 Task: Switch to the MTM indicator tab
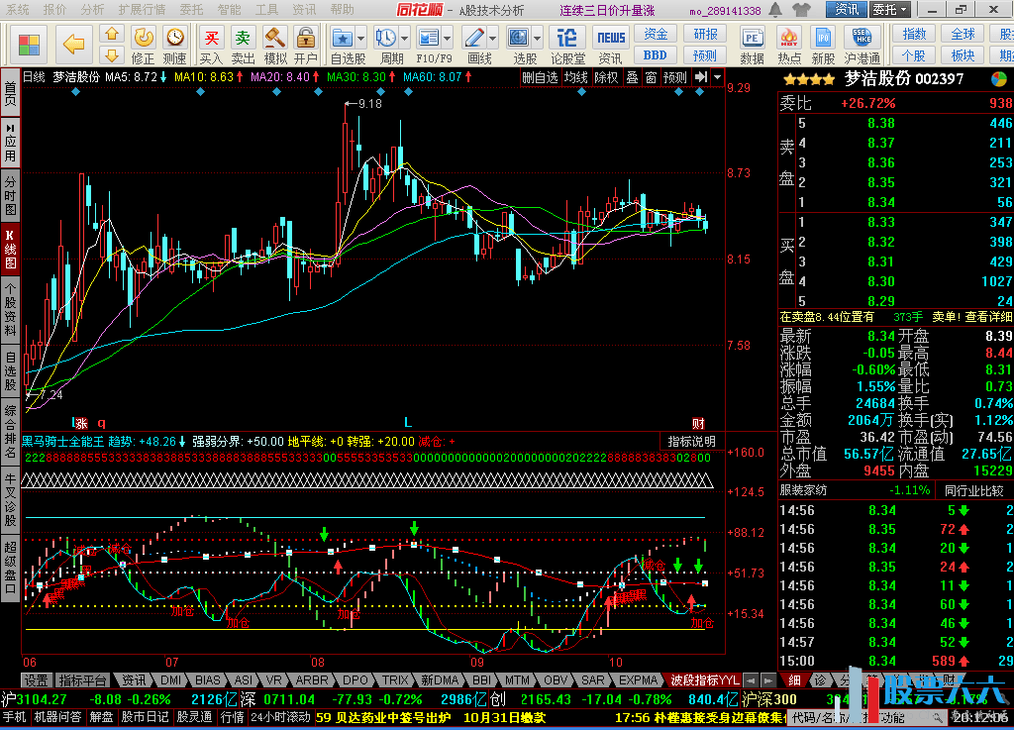(516, 680)
